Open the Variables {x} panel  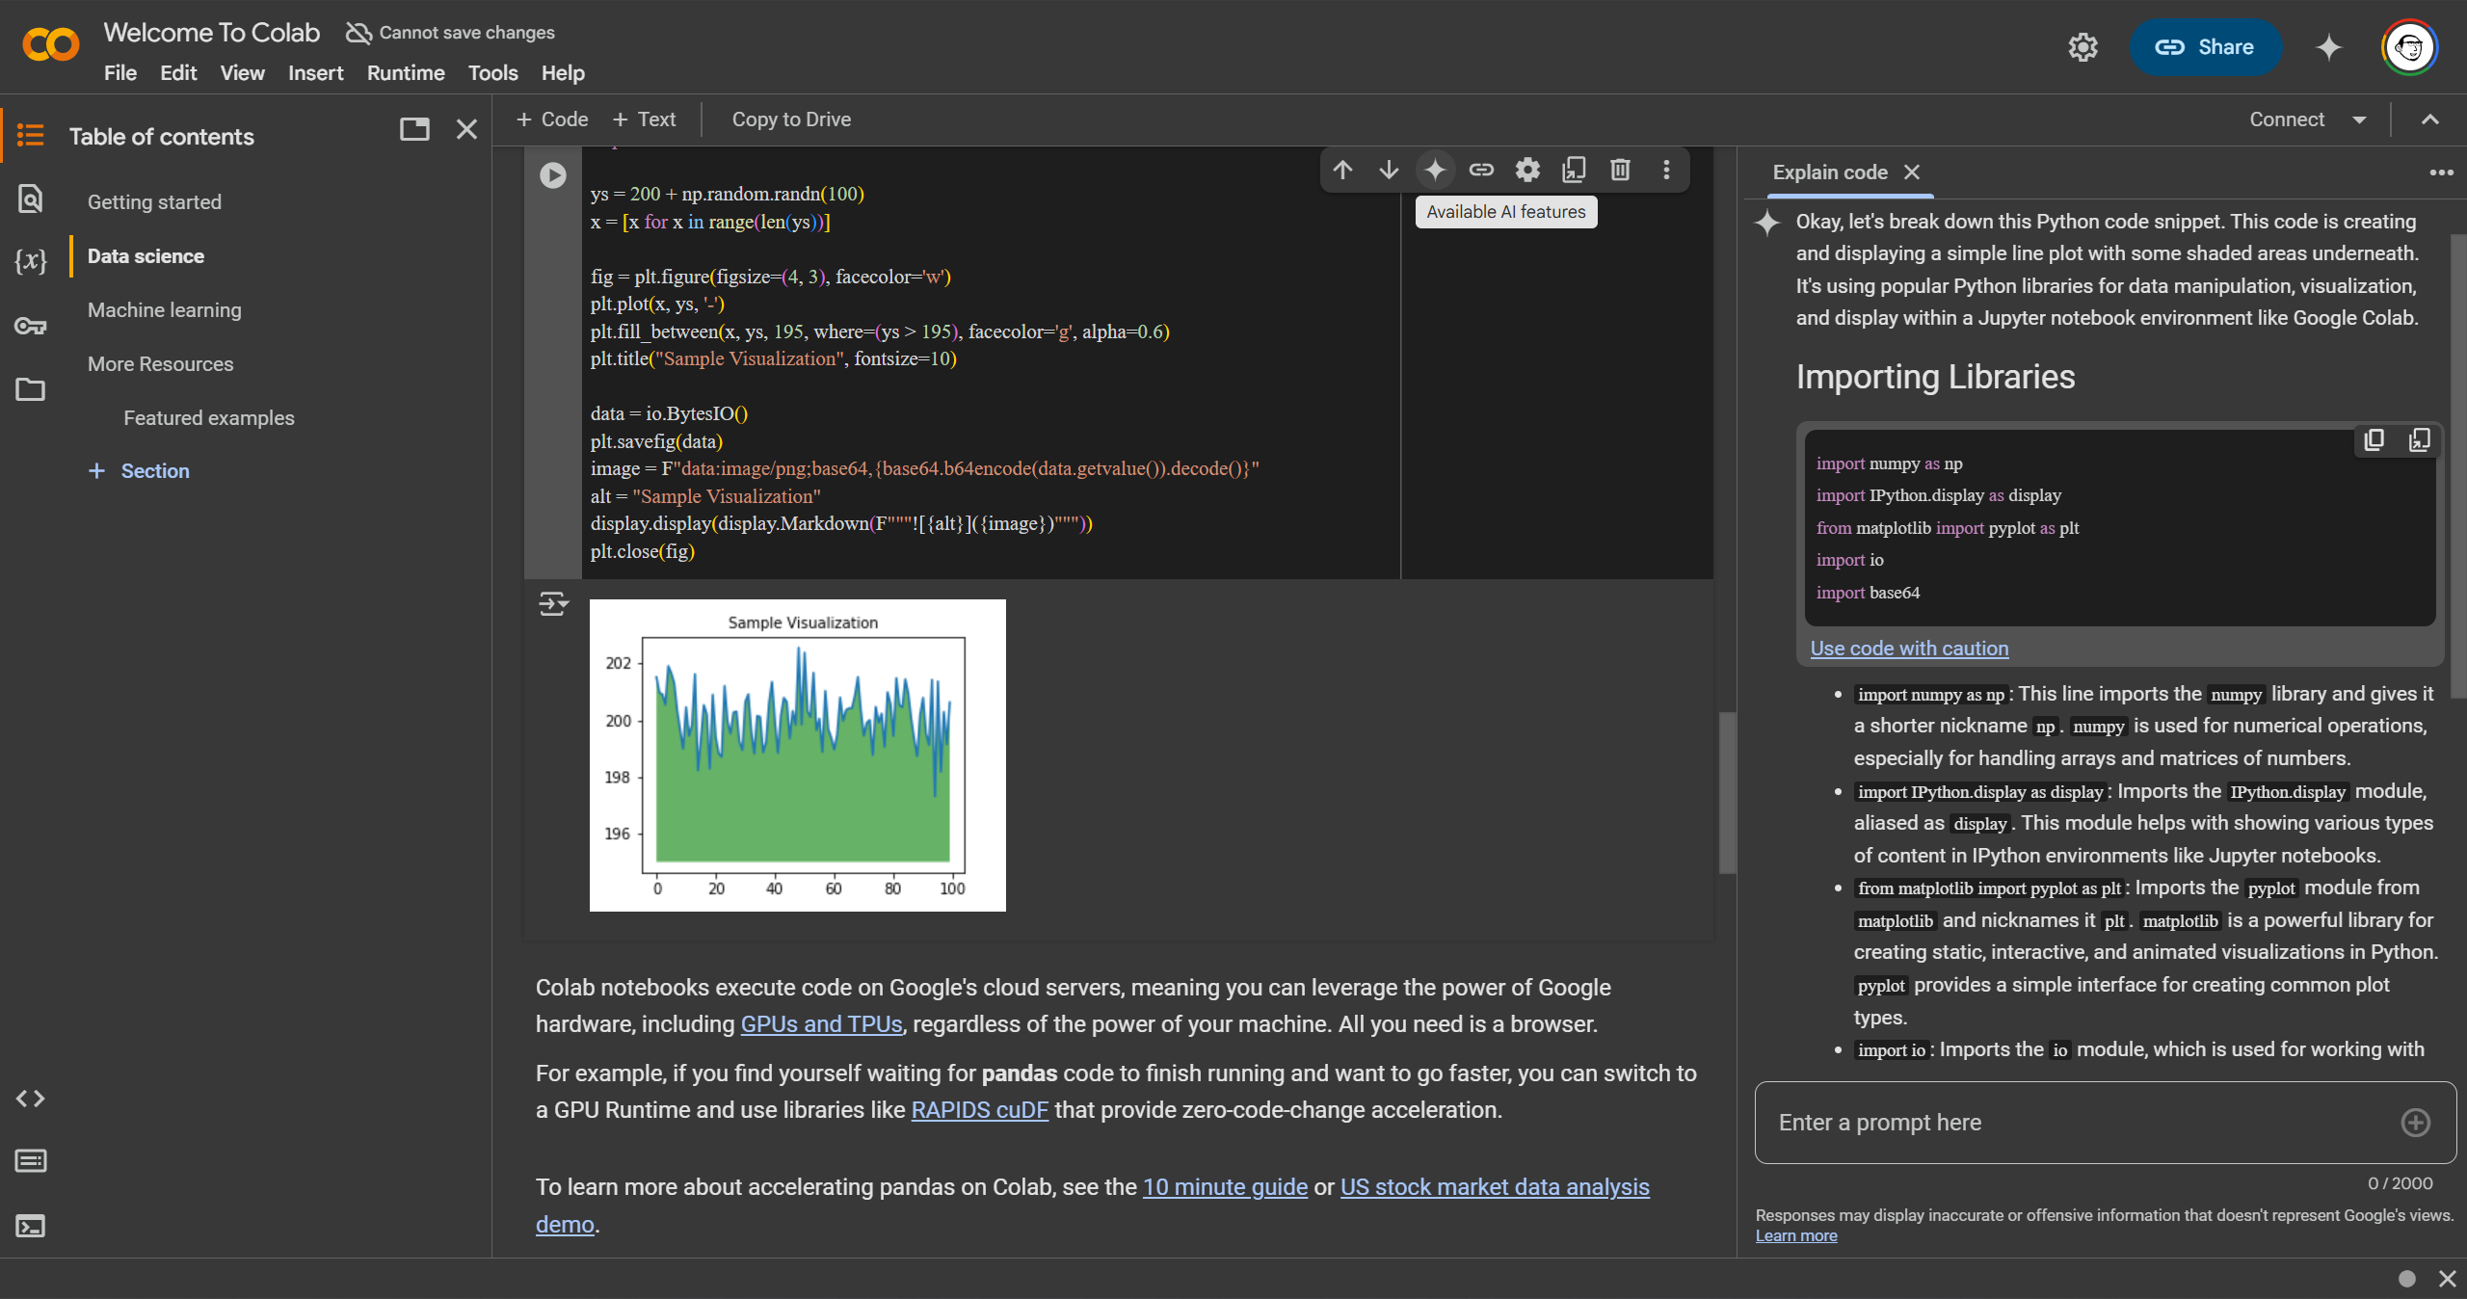pyautogui.click(x=30, y=260)
